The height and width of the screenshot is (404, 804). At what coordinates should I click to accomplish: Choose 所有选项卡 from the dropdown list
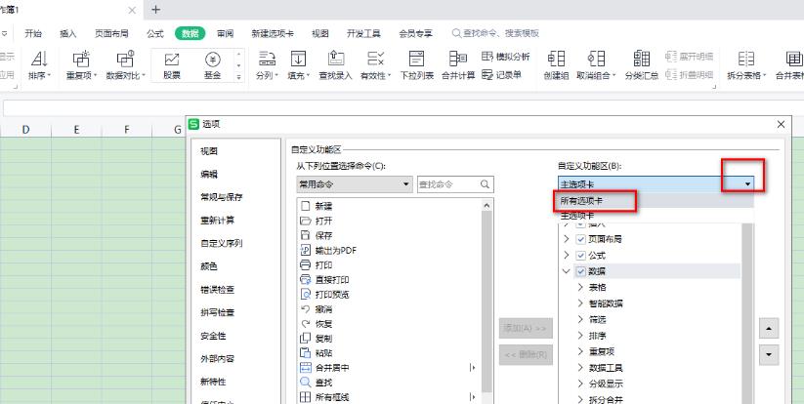[656, 201]
